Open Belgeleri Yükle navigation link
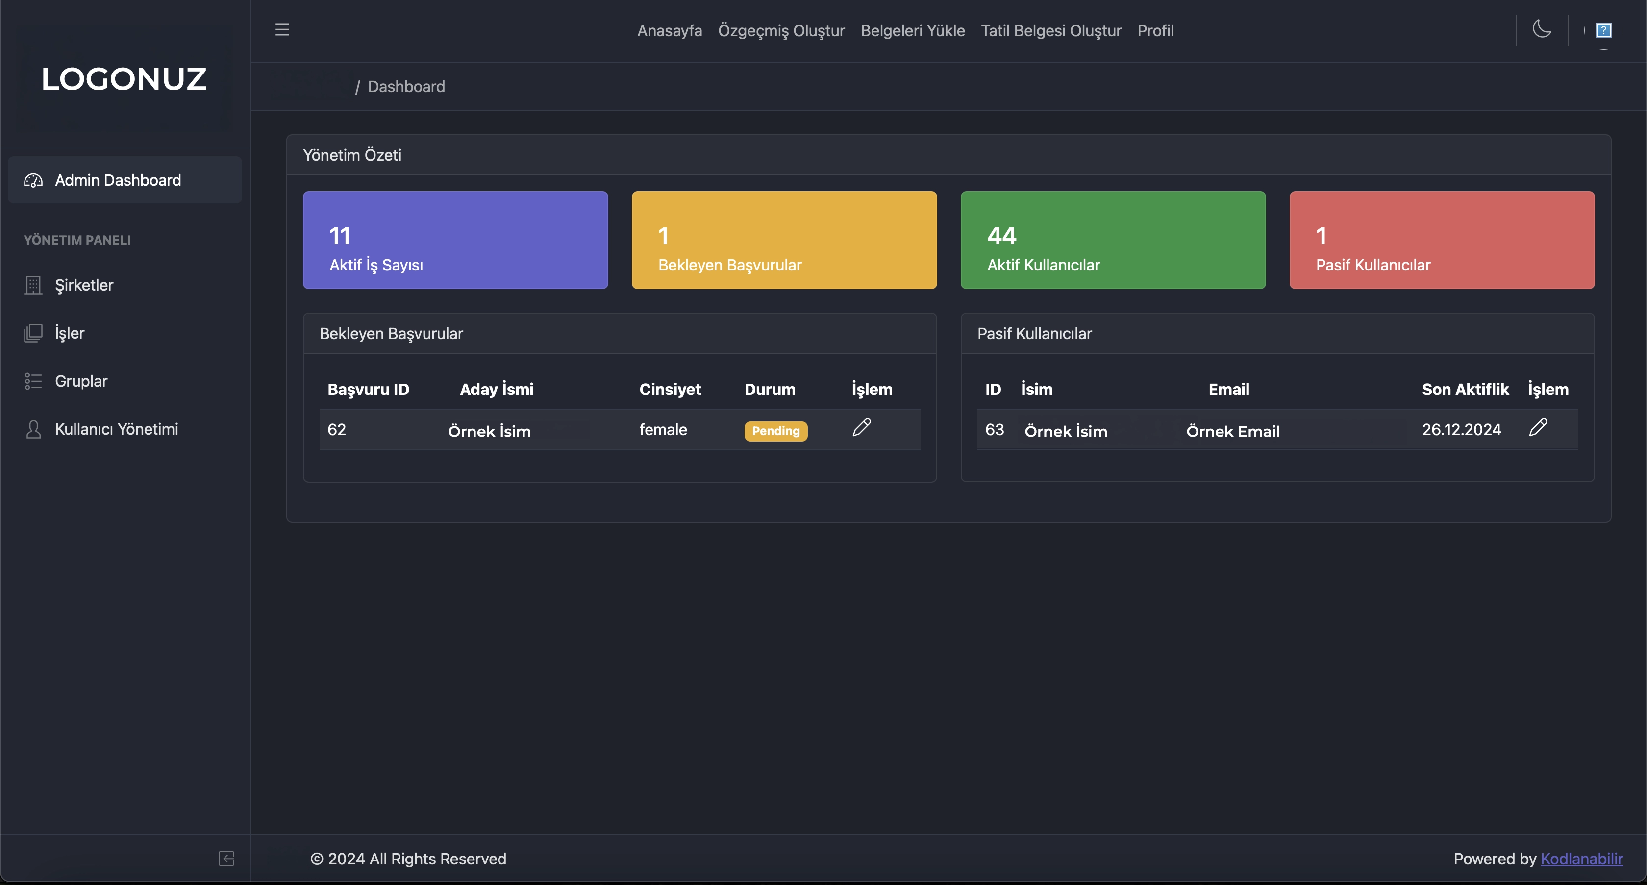Image resolution: width=1647 pixels, height=885 pixels. click(912, 31)
